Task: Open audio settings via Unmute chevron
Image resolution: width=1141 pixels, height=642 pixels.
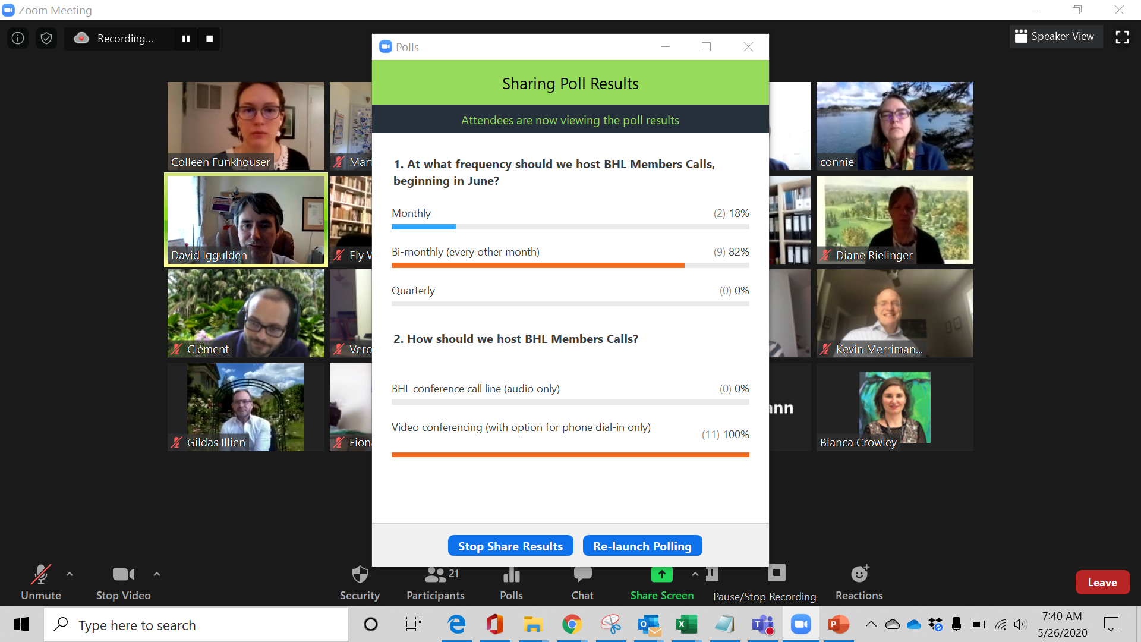Action: coord(70,574)
